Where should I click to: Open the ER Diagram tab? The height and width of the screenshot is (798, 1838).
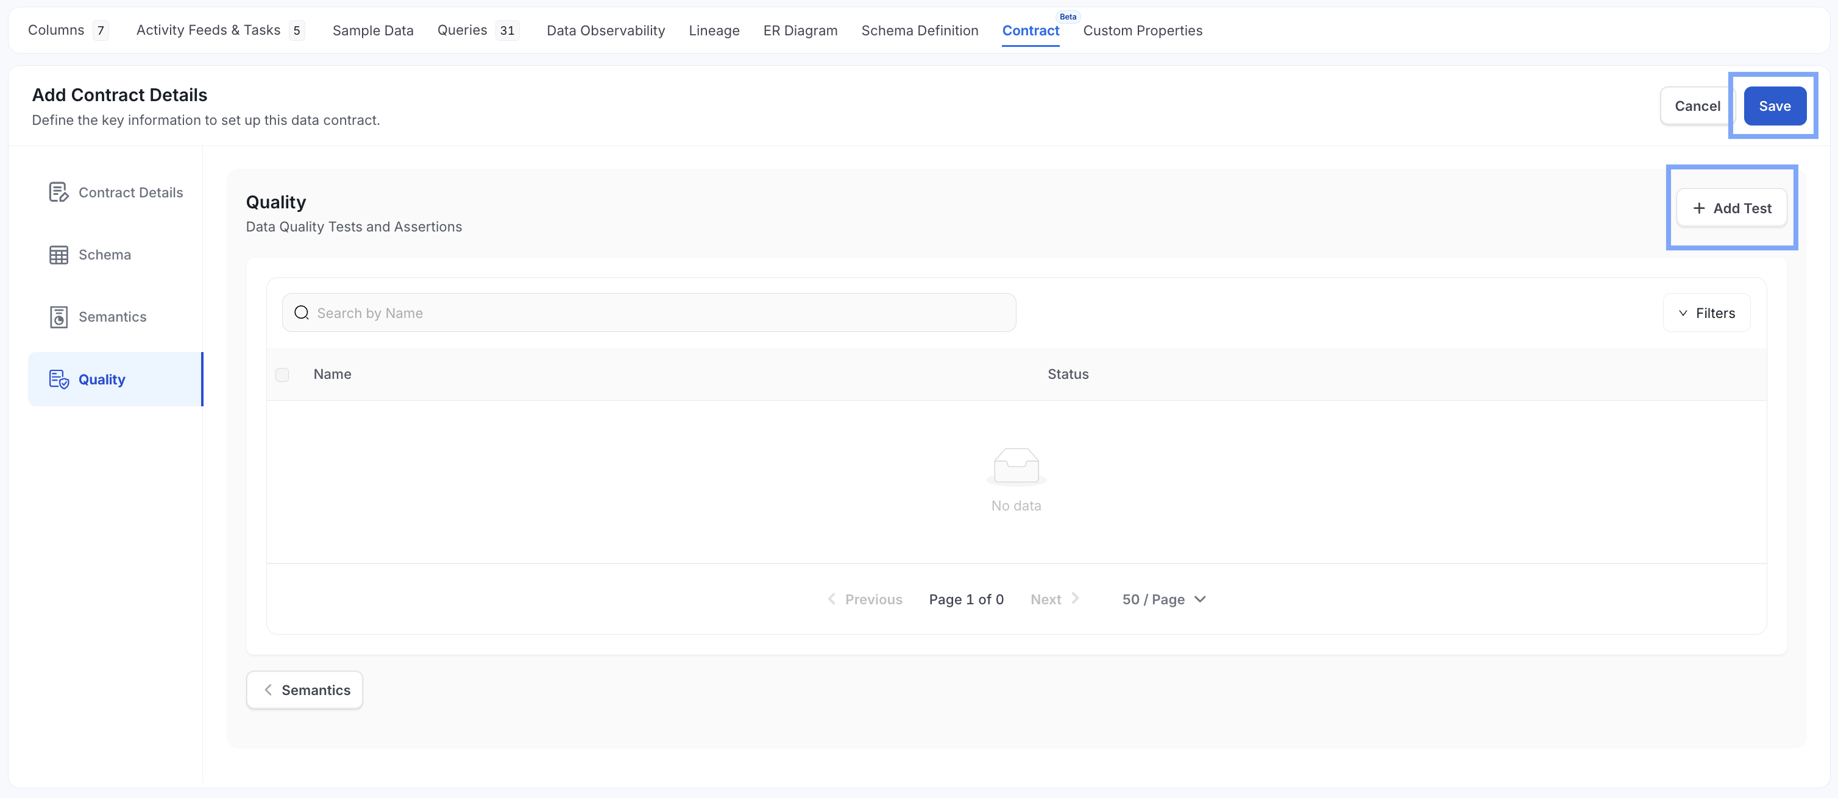pyautogui.click(x=800, y=30)
